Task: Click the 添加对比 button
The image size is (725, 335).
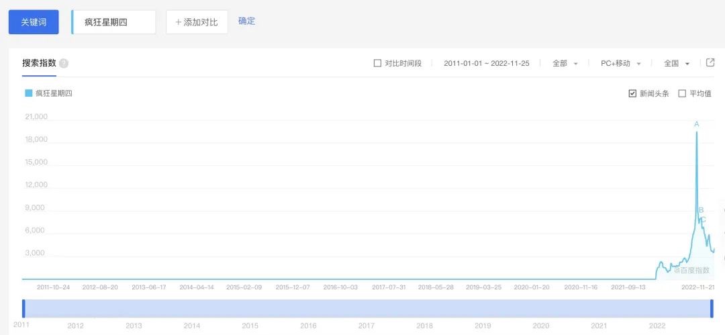Action: [x=197, y=21]
